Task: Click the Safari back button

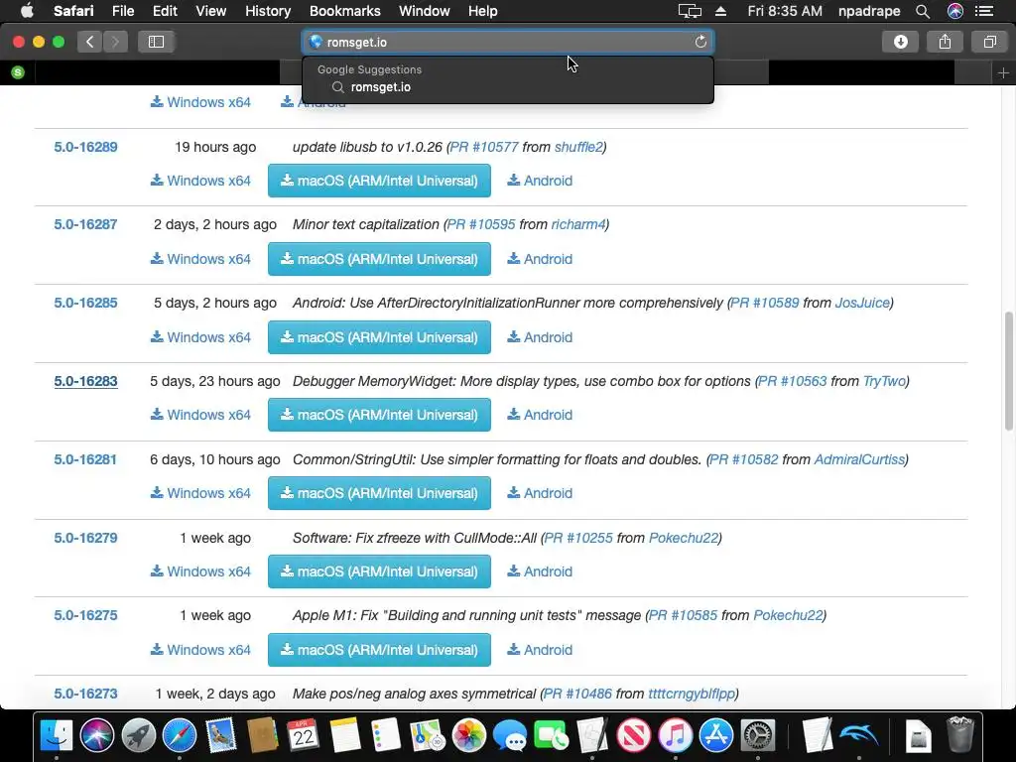Action: pyautogui.click(x=90, y=42)
